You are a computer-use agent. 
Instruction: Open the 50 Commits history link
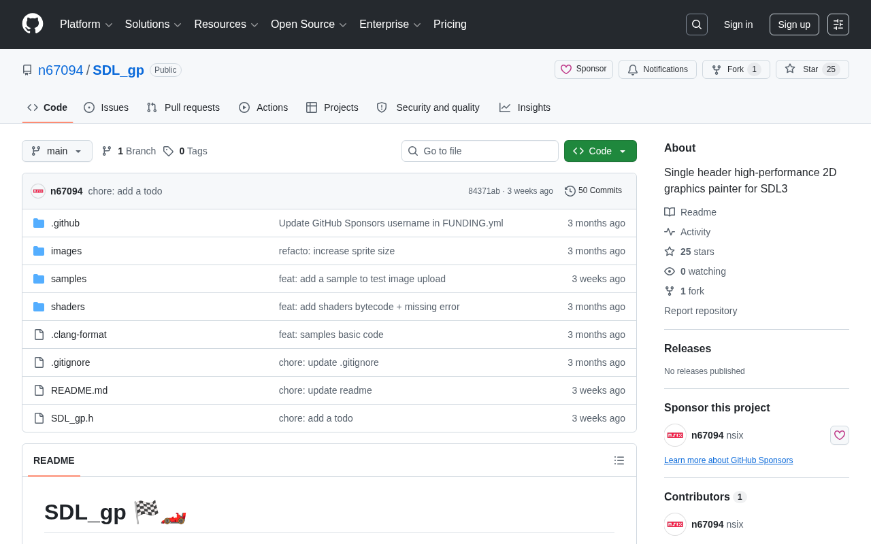coord(593,191)
